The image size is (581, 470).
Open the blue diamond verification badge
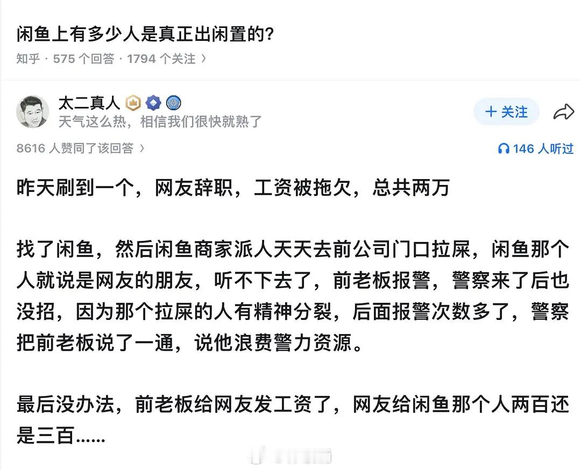coord(153,103)
